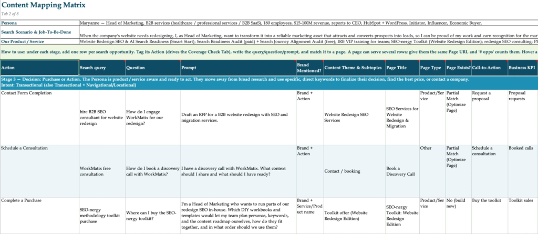Click the 'Page Title' column header
Viewport: 538px width, 234px height.
click(402, 68)
